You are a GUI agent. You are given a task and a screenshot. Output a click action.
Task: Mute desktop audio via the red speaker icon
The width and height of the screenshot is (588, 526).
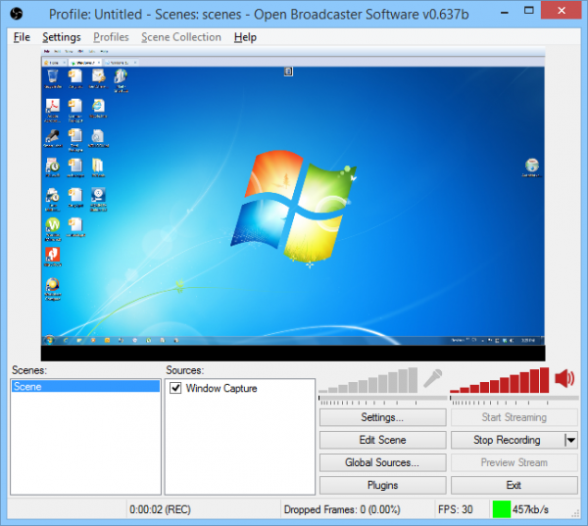(564, 379)
